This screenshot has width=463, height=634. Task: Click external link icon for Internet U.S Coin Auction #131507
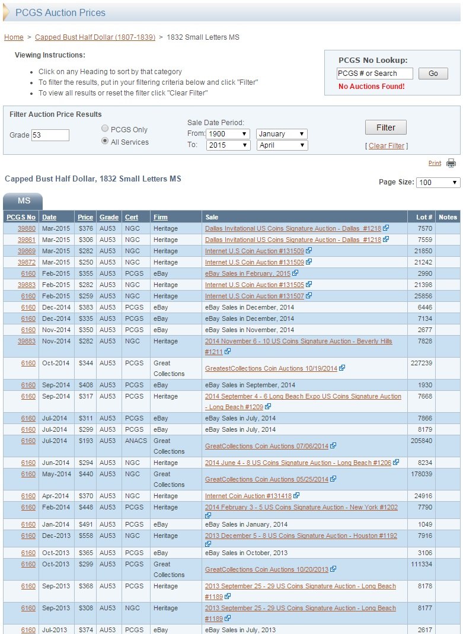point(309,296)
